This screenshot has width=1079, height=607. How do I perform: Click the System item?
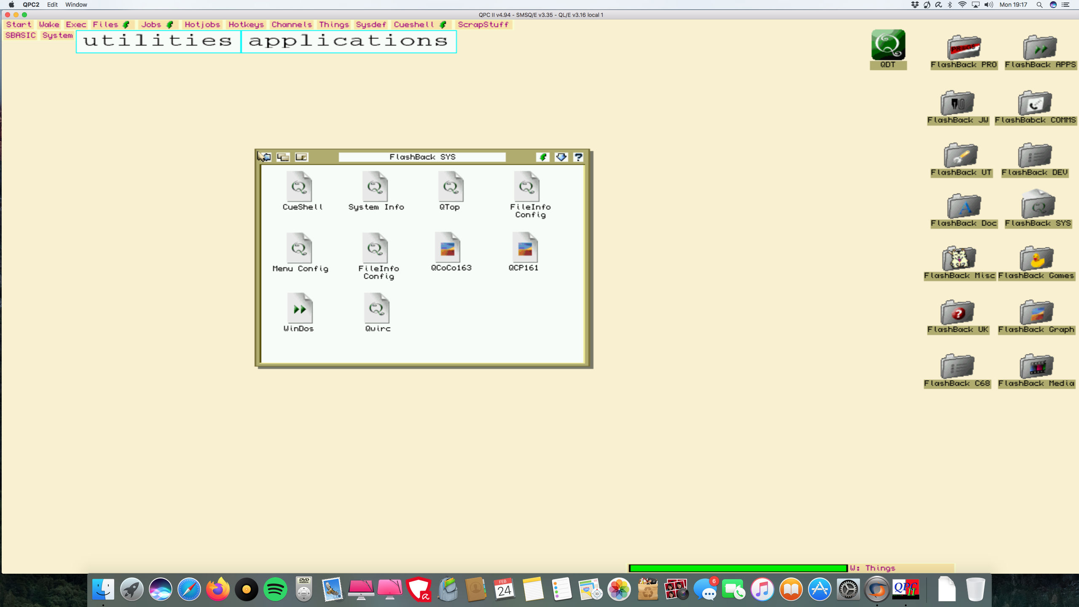(58, 35)
